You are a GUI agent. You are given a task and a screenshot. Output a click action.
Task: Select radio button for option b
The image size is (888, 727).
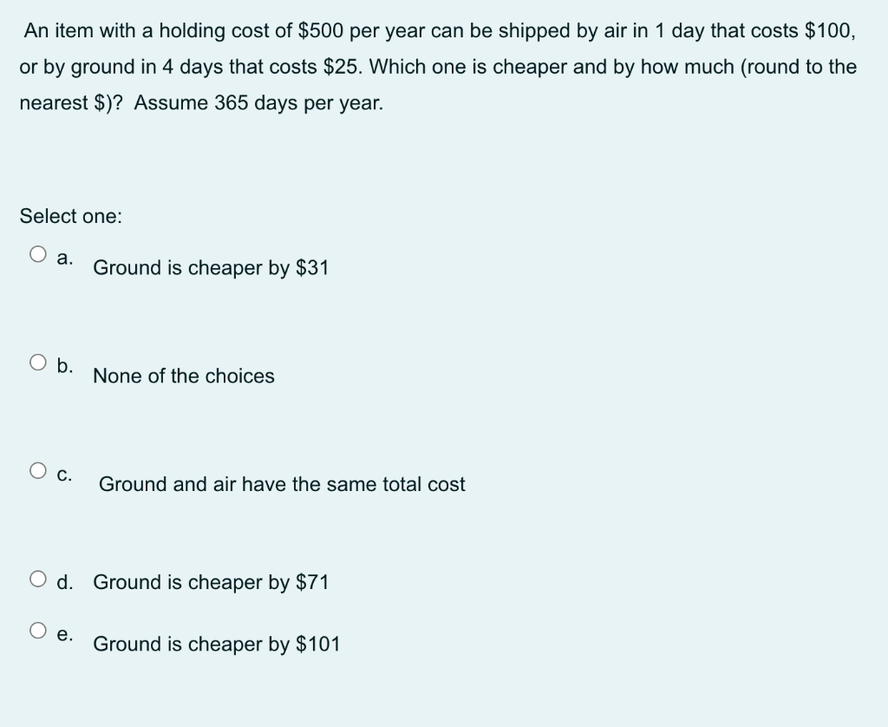tap(38, 362)
